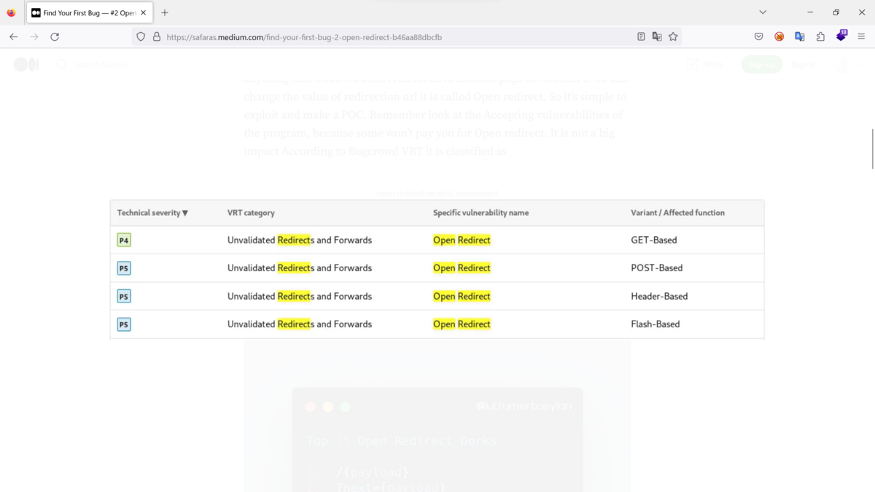Click the green Sign up button
The image size is (875, 492).
point(762,65)
